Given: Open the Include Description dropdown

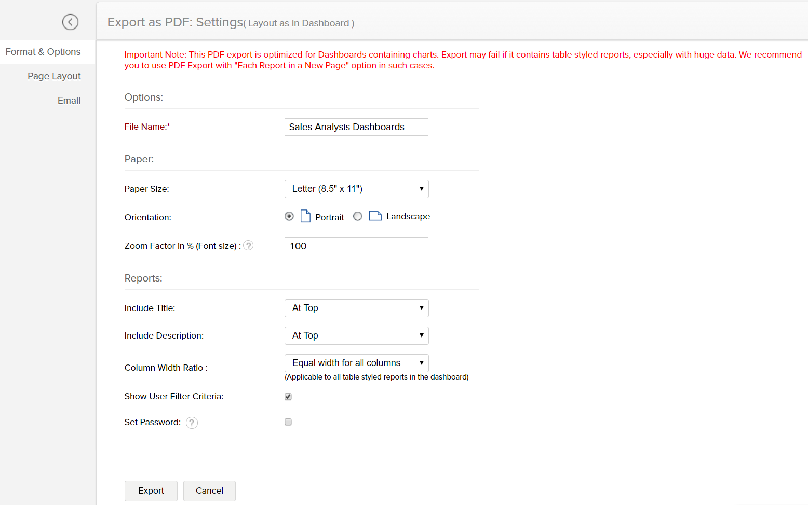Looking at the screenshot, I should 357,335.
